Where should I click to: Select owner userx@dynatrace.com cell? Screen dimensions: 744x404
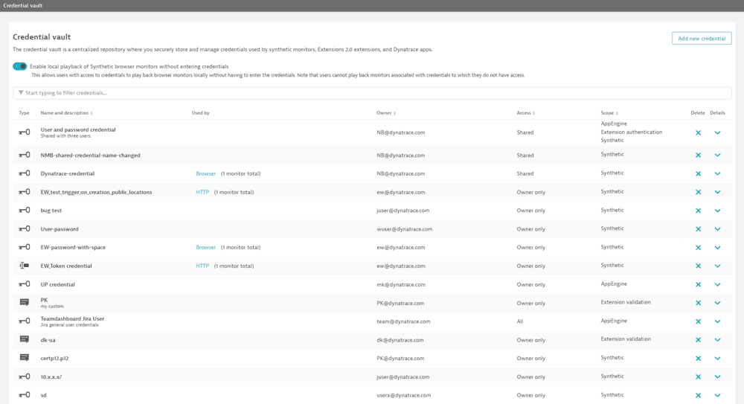pyautogui.click(x=403, y=395)
